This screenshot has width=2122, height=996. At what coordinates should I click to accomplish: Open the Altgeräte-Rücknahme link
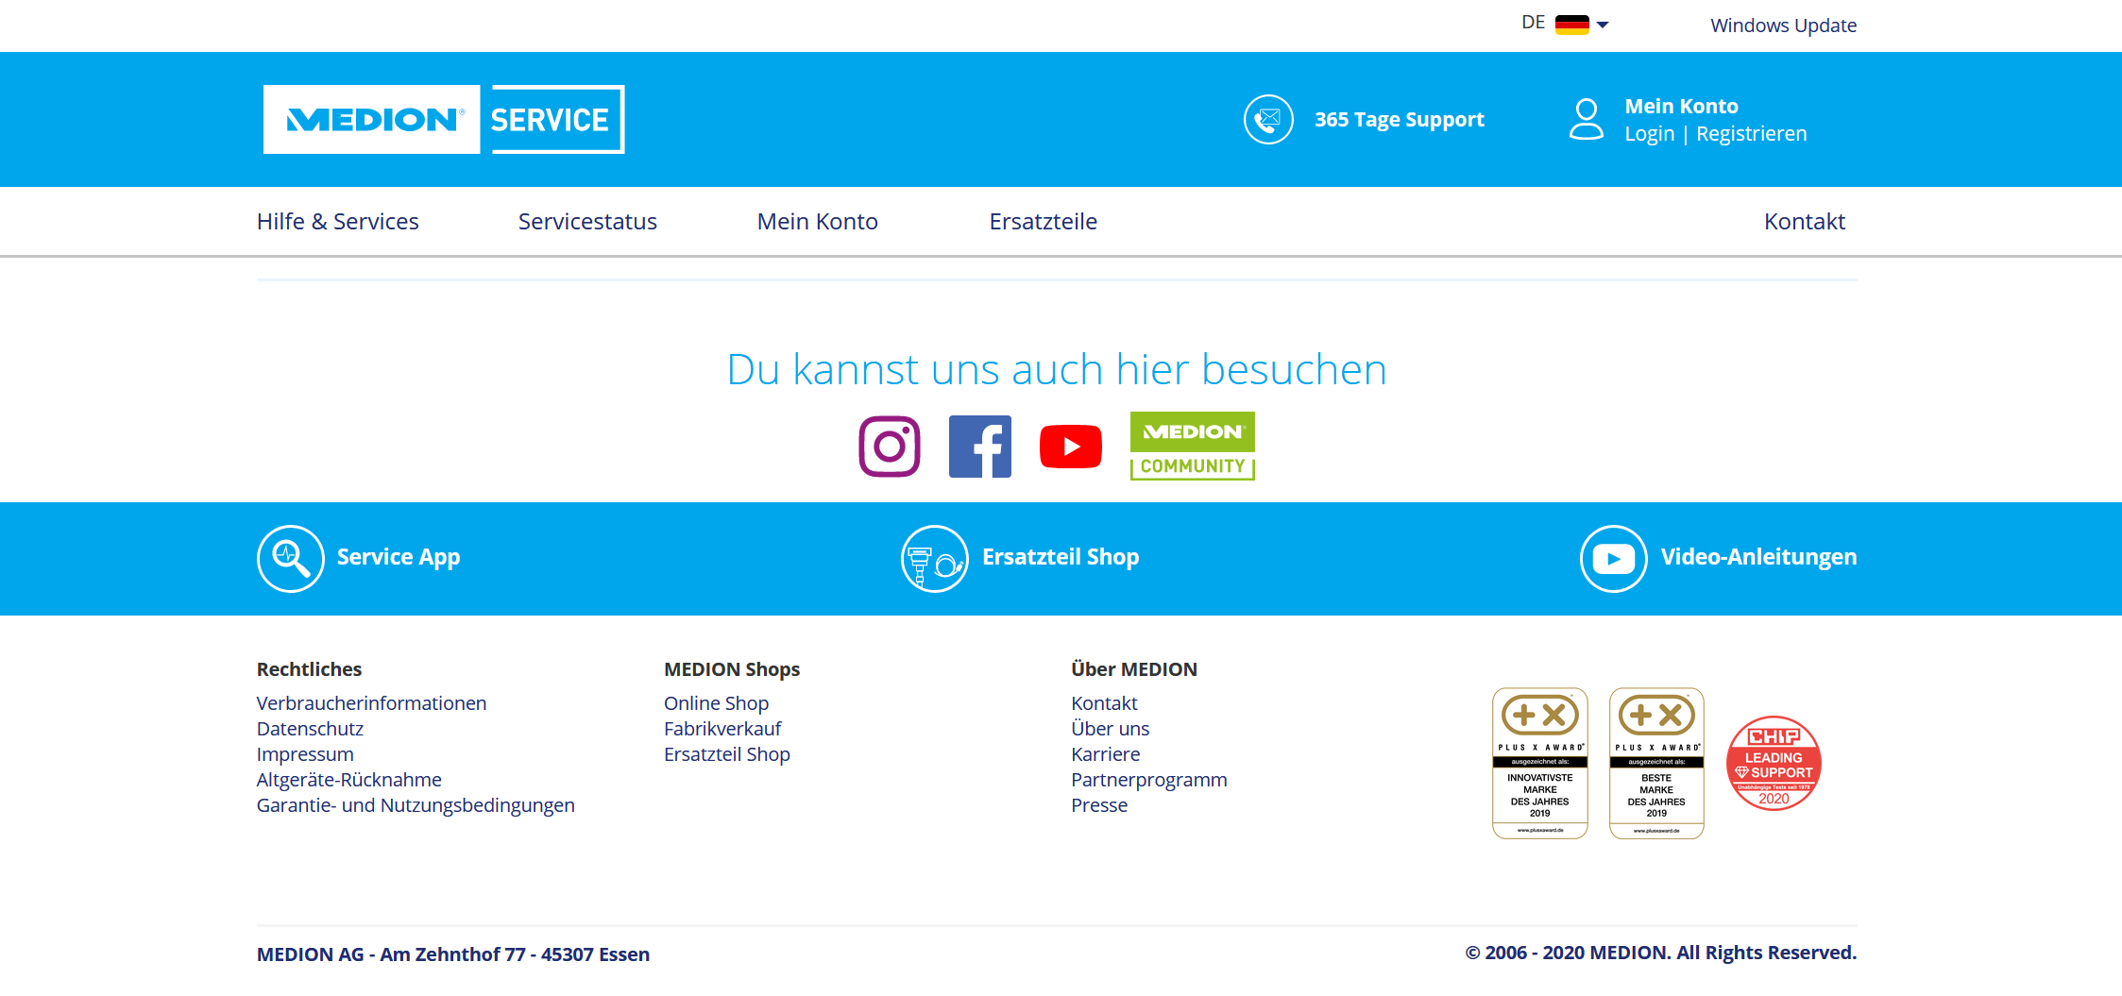coord(348,780)
